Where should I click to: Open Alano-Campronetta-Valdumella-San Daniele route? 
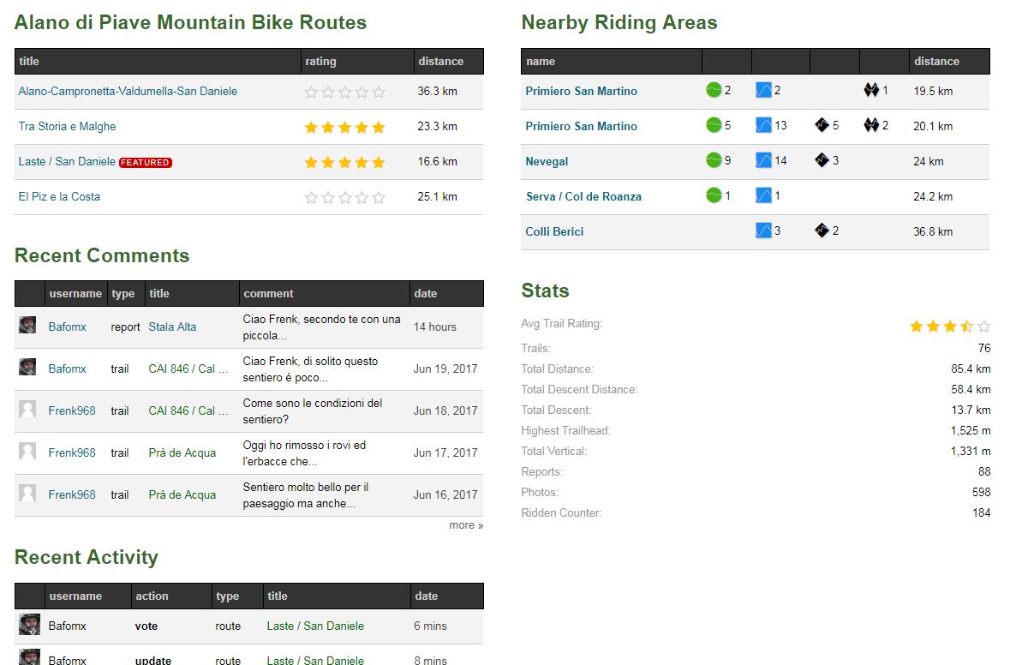coord(128,92)
